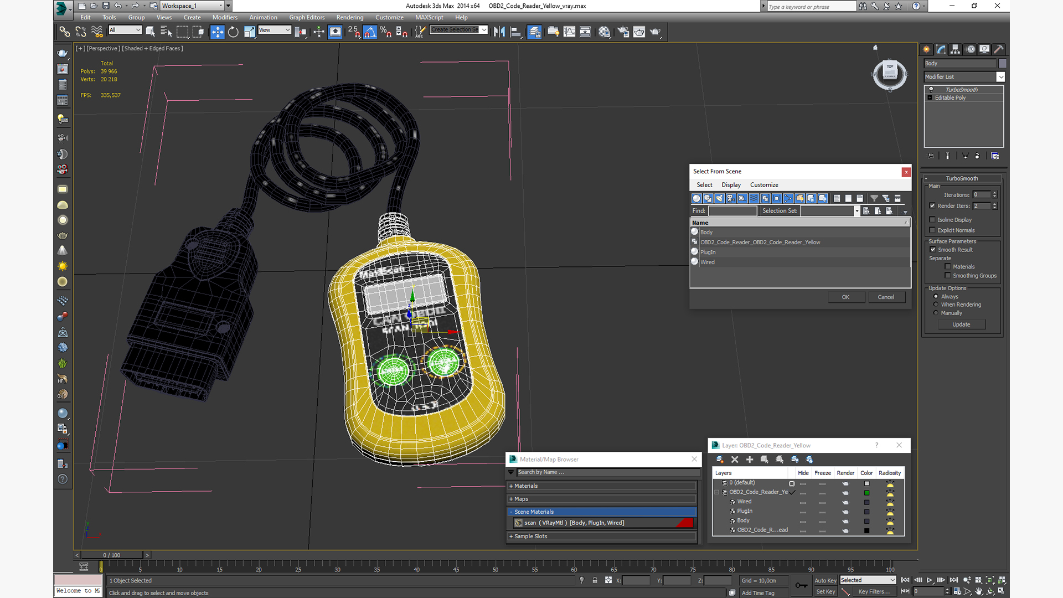Open the Modifier List dropdown
Viewport: 1063px width, 598px height.
[x=964, y=77]
